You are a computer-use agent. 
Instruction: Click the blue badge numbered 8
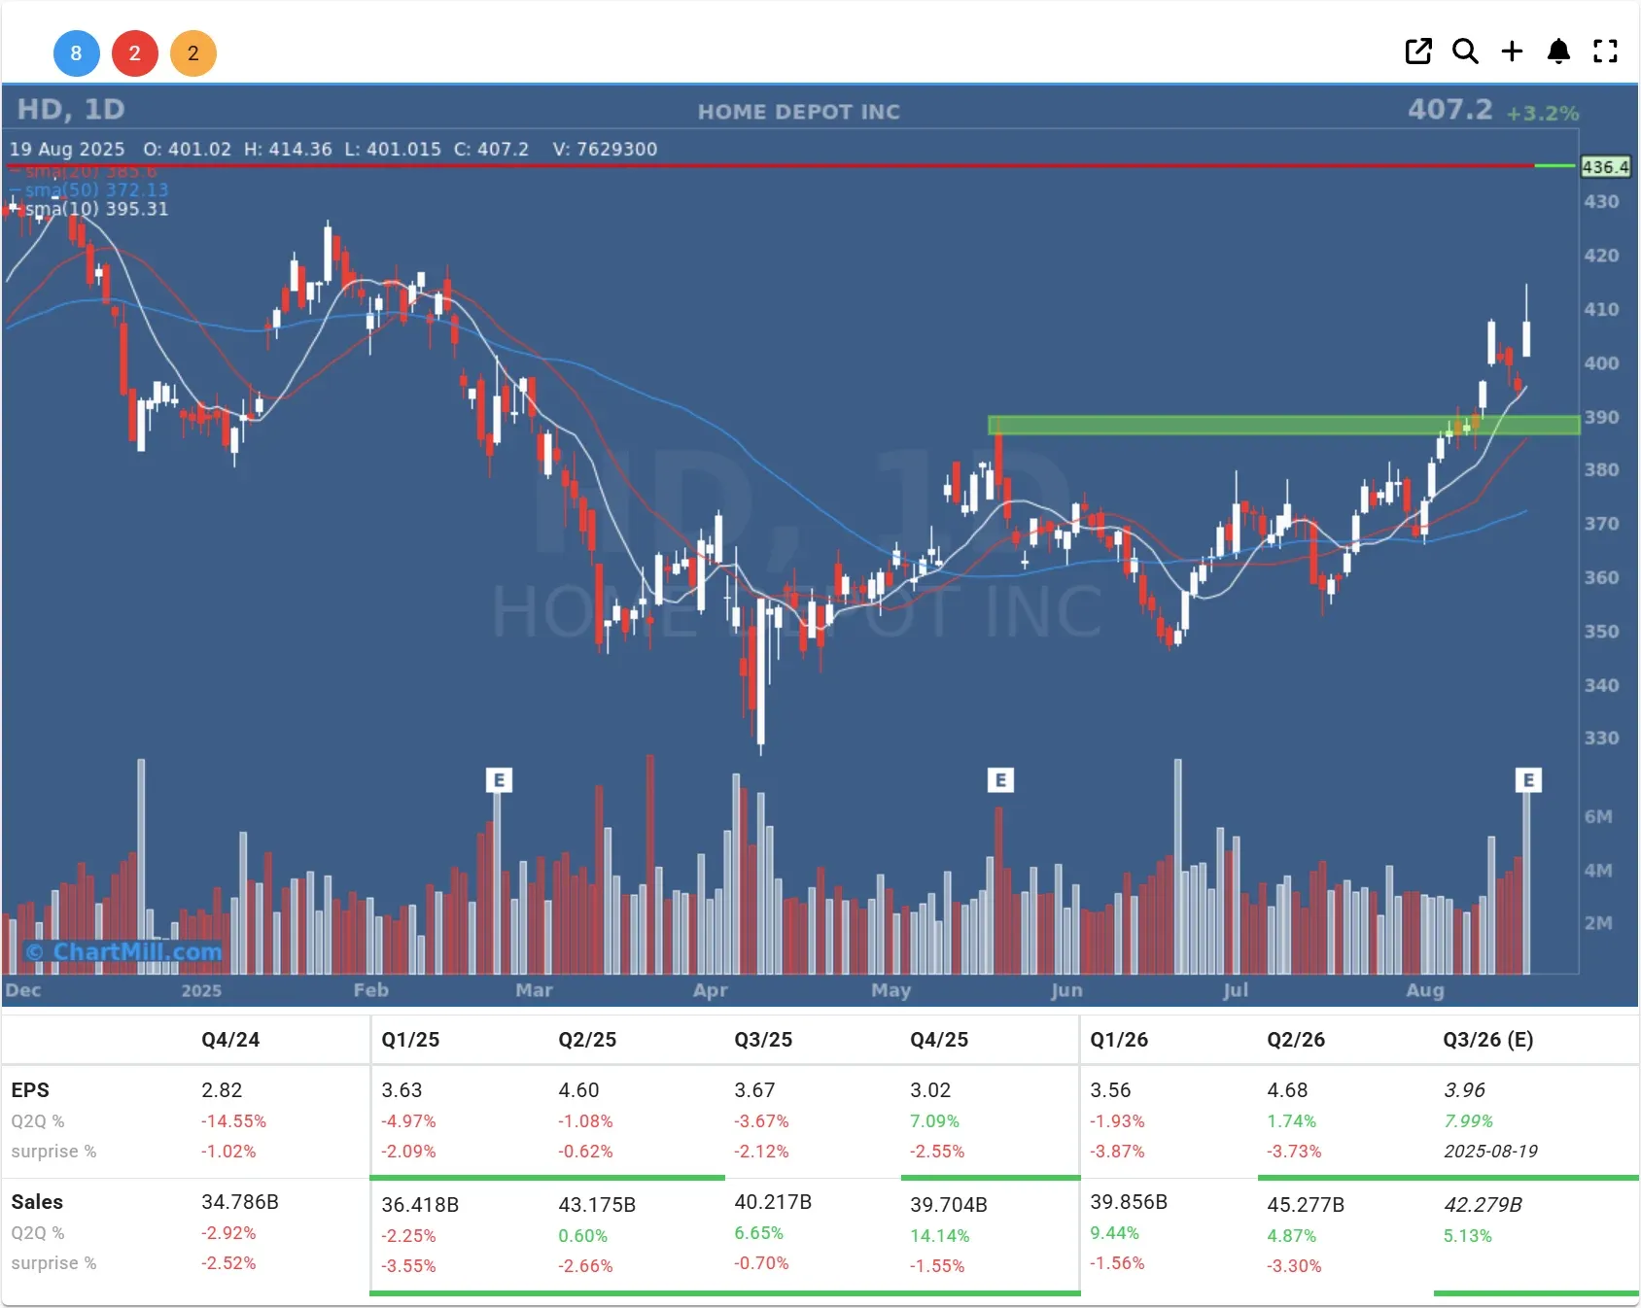[x=76, y=53]
